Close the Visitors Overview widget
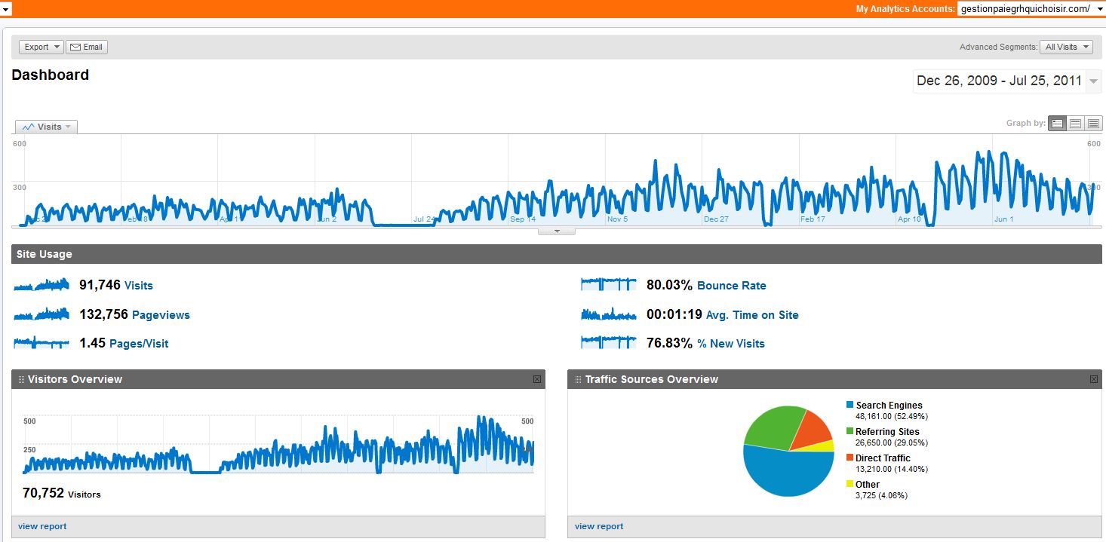 (537, 379)
